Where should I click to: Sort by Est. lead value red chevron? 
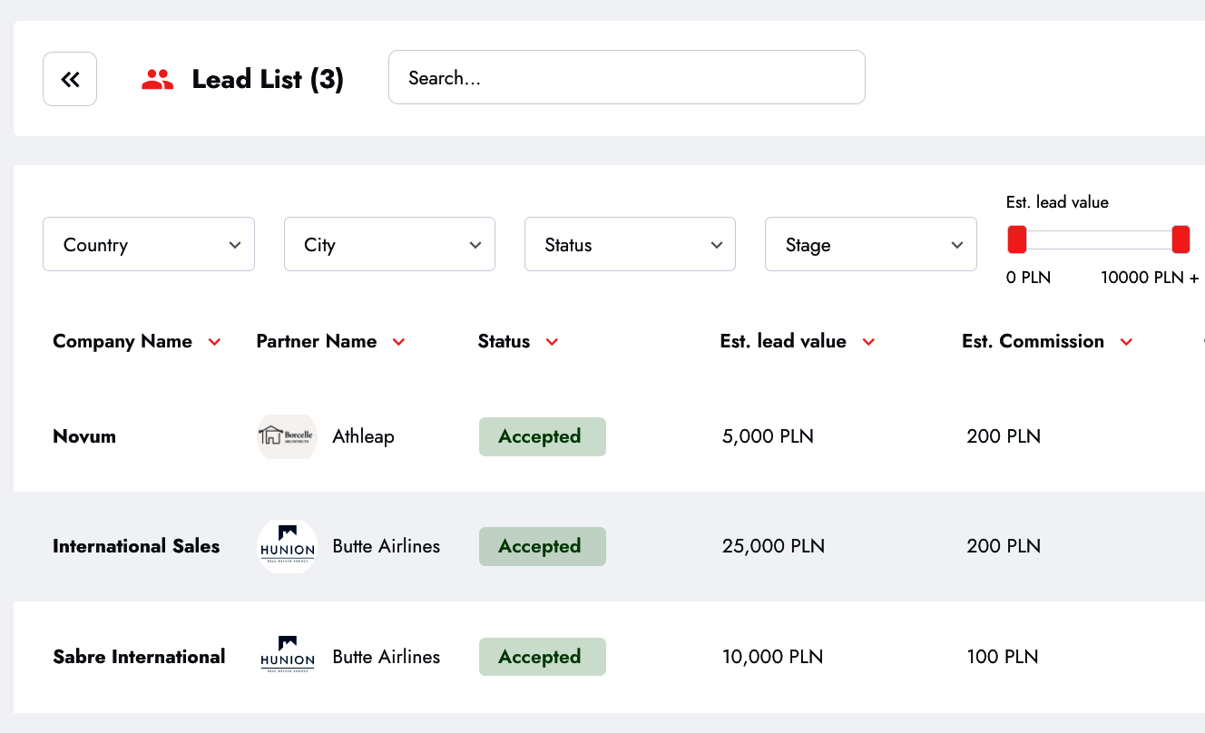tap(868, 342)
